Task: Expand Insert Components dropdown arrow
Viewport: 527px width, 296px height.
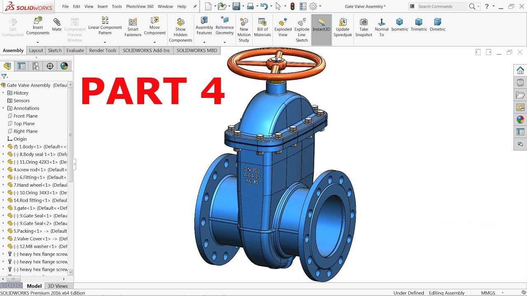Action: 37,42
